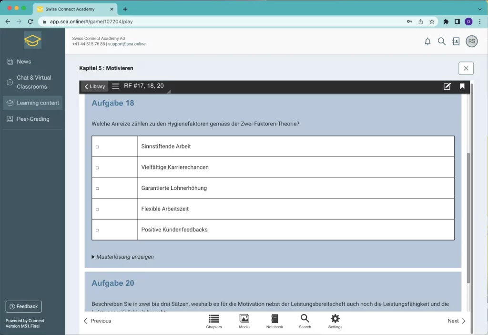
Task: Select the Flexible Arbeitszeit checkbox
Action: point(97,209)
